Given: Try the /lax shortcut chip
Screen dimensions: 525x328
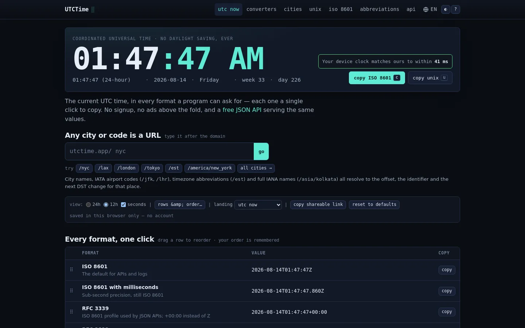Looking at the screenshot, I should pyautogui.click(x=104, y=168).
